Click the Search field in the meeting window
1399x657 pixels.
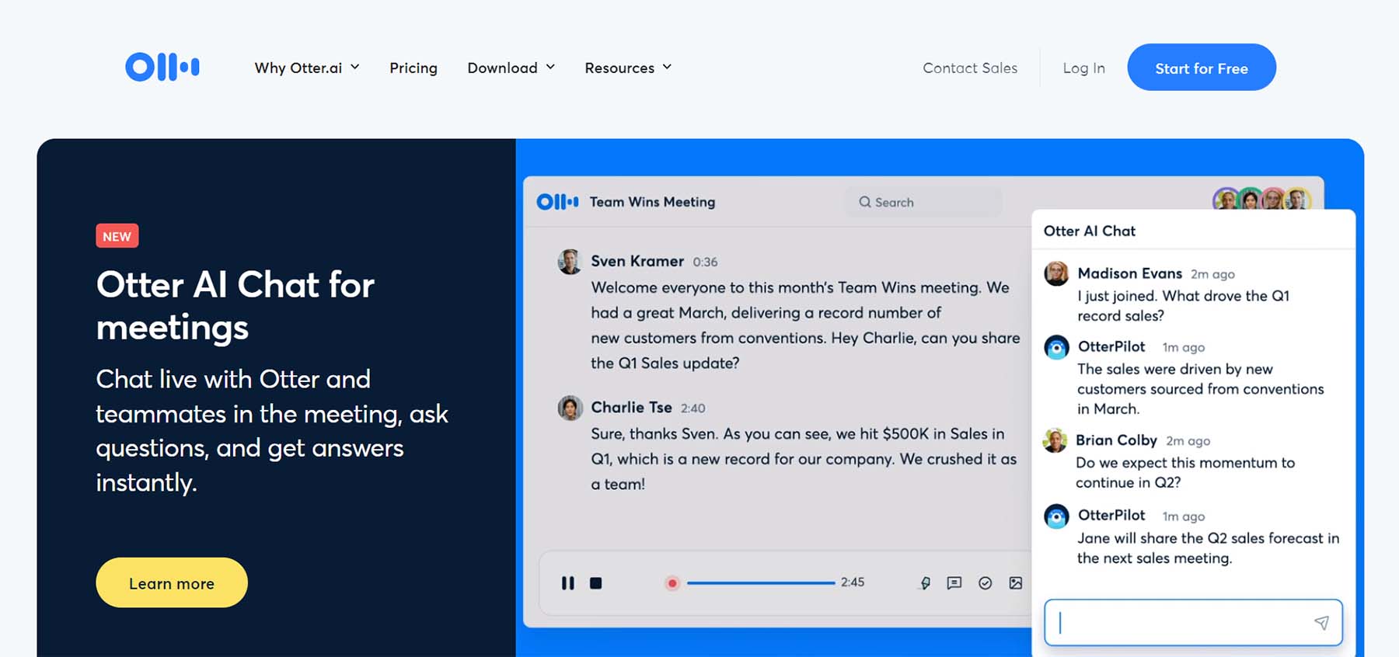click(x=923, y=202)
